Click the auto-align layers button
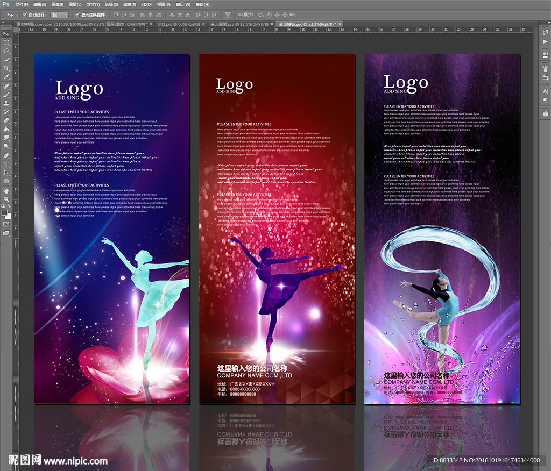This screenshot has height=471, width=551. click(228, 15)
